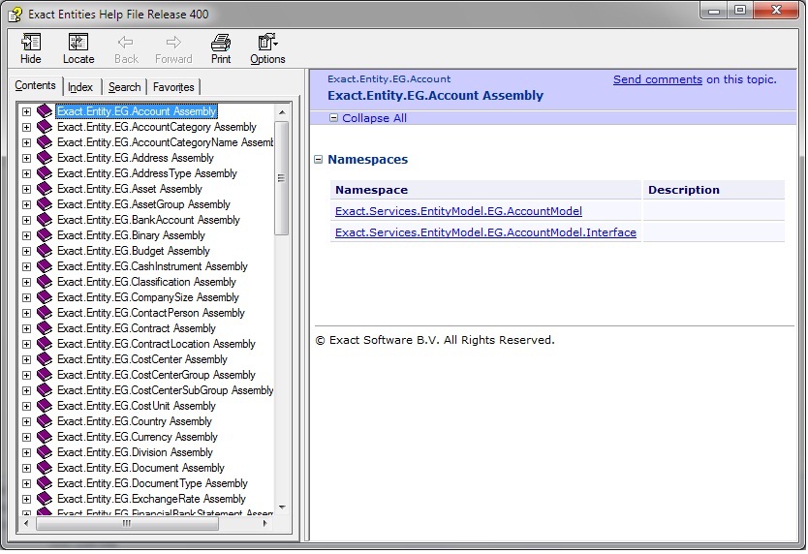The width and height of the screenshot is (808, 554).
Task: Expand the Exact.Entity.EG.Division Assembly node
Action: [27, 452]
